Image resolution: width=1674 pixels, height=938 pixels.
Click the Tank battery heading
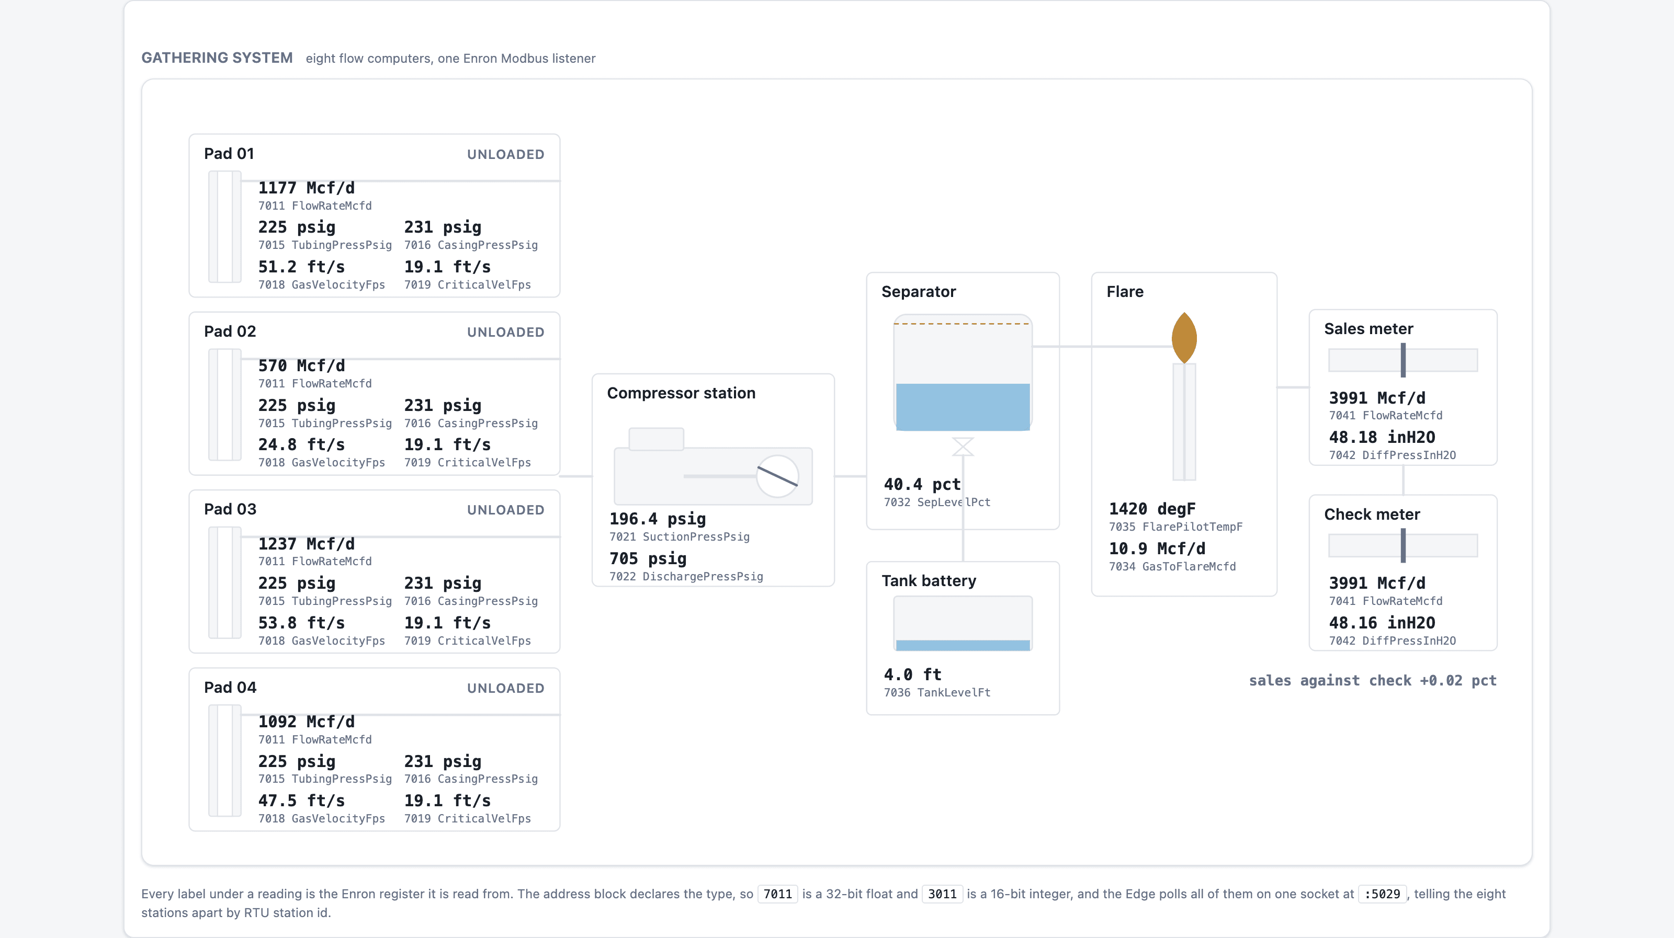[x=929, y=581]
